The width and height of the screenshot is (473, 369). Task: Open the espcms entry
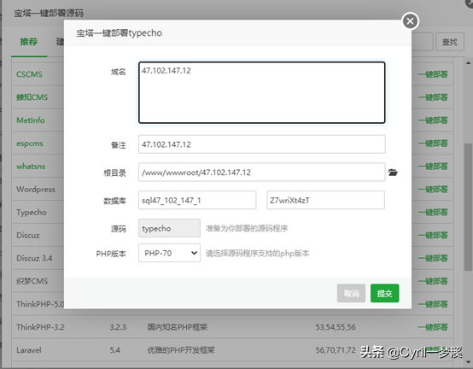(x=30, y=143)
